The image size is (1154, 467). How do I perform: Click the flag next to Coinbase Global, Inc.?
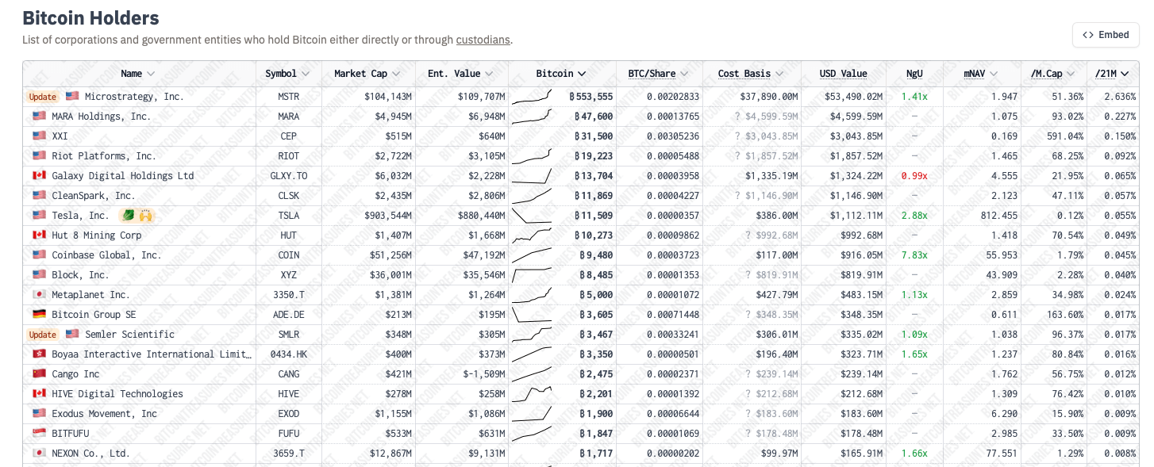pyautogui.click(x=39, y=255)
